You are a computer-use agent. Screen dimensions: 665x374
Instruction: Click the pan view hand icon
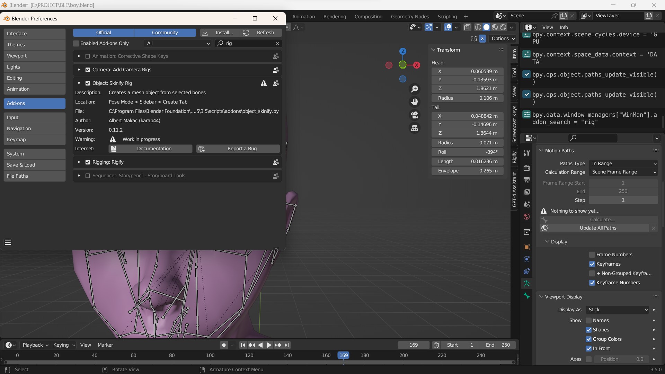415,102
